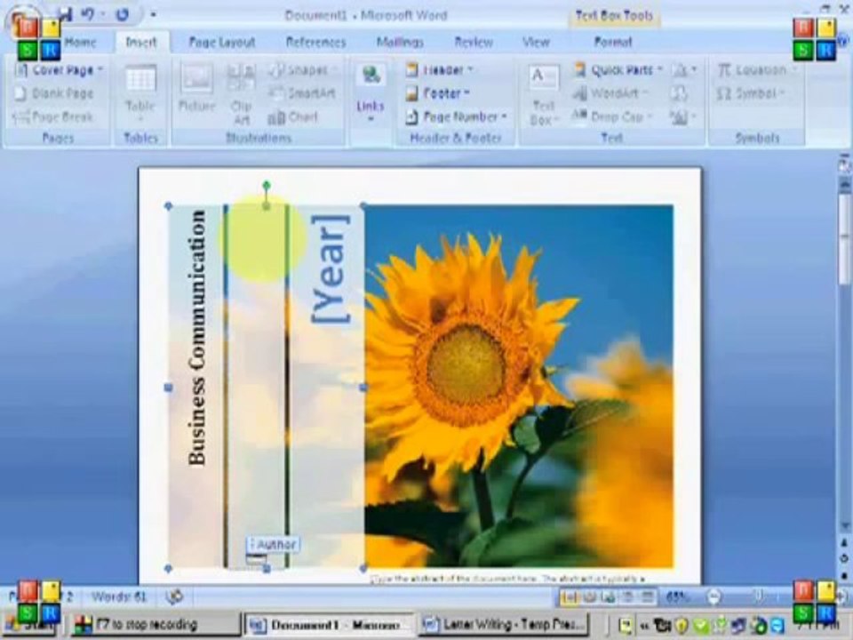This screenshot has height=640, width=853.
Task: Open the Symbol menu
Action: coord(752,93)
